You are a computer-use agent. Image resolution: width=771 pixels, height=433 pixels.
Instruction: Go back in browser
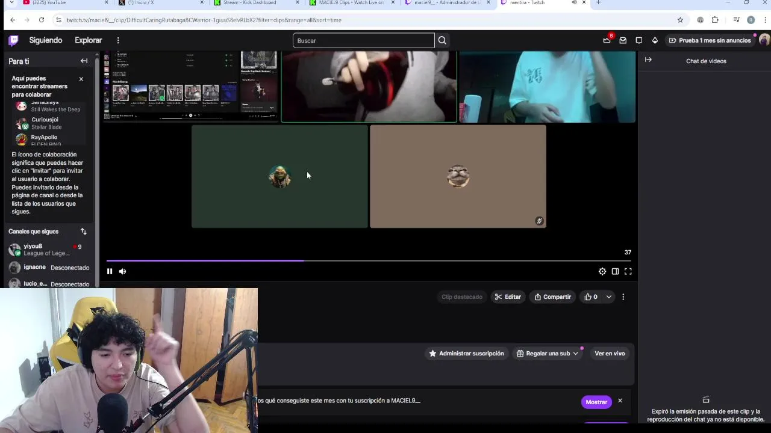pyautogui.click(x=13, y=20)
